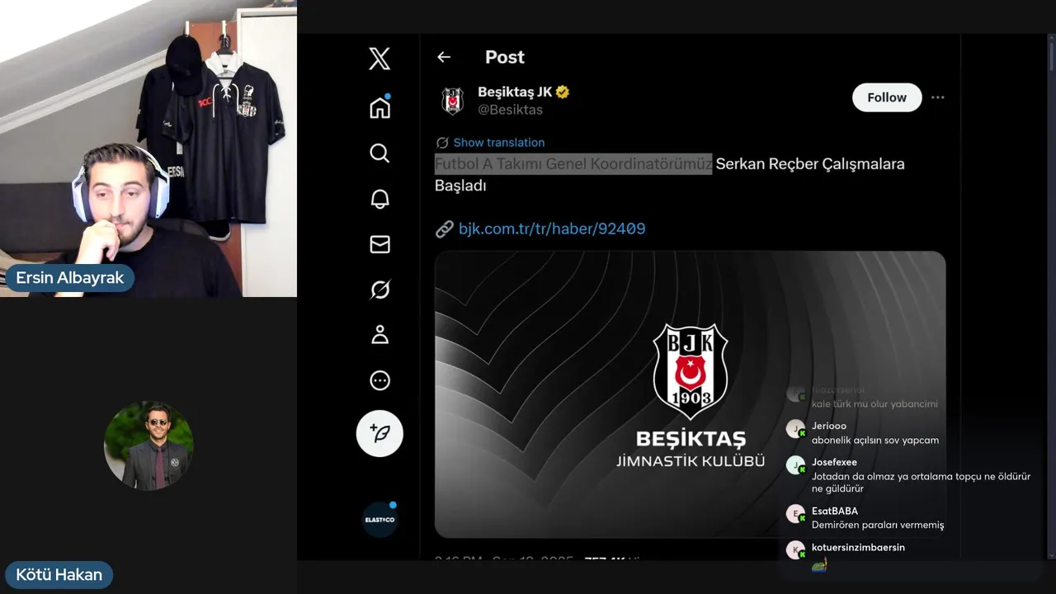Follow the Beşiktaş JK account
Screen dimensions: 1056x594
[887, 97]
